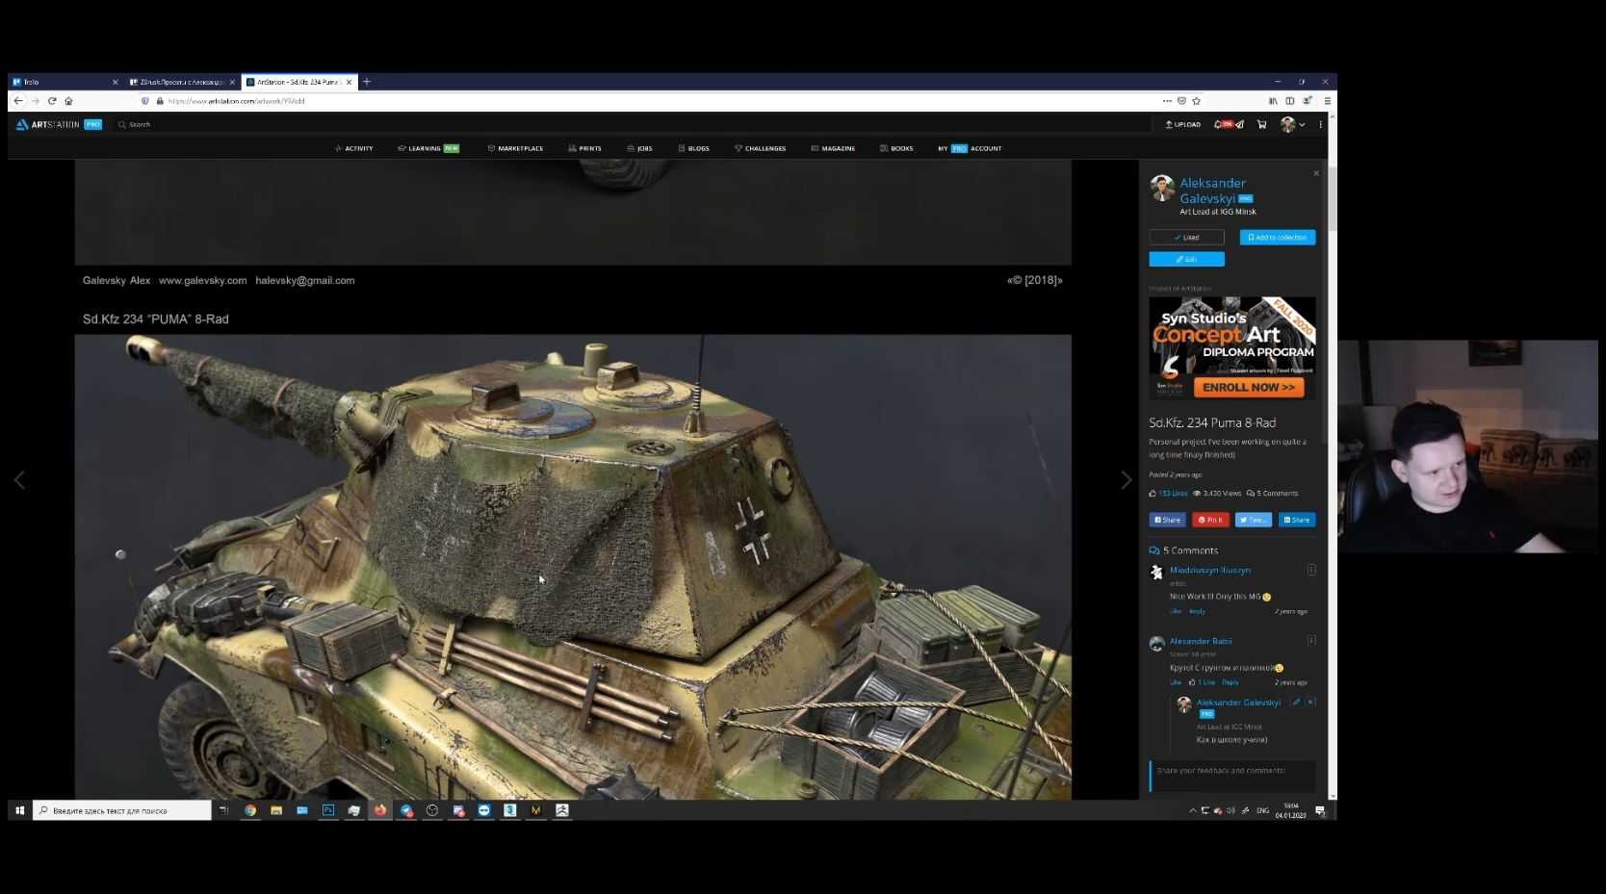Screen dimensions: 1606x894
Task: Open the Marketplace menu
Action: pyautogui.click(x=515, y=148)
